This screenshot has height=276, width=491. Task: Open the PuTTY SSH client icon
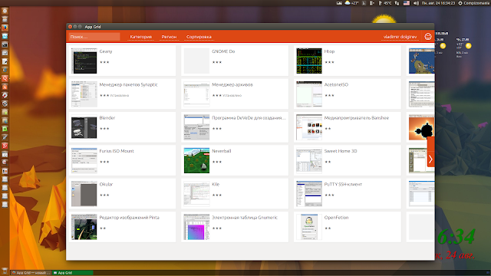pyautogui.click(x=309, y=194)
